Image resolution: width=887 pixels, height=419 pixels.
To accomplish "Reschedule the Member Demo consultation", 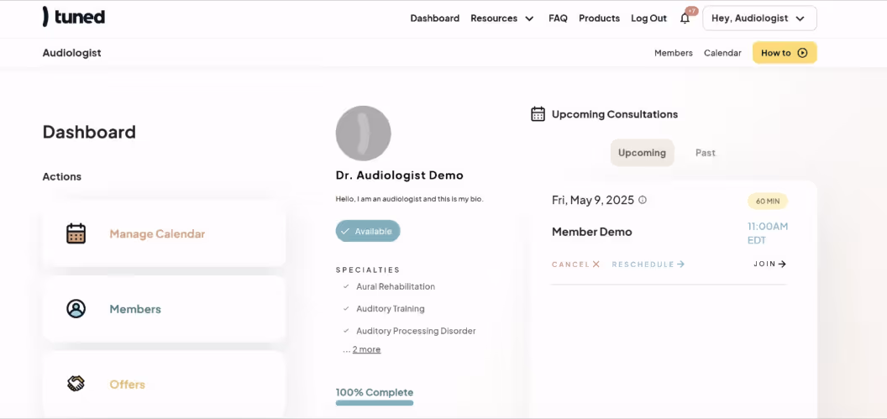I will pyautogui.click(x=648, y=264).
